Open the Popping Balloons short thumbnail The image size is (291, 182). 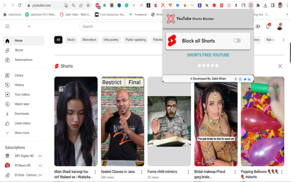tap(262, 121)
